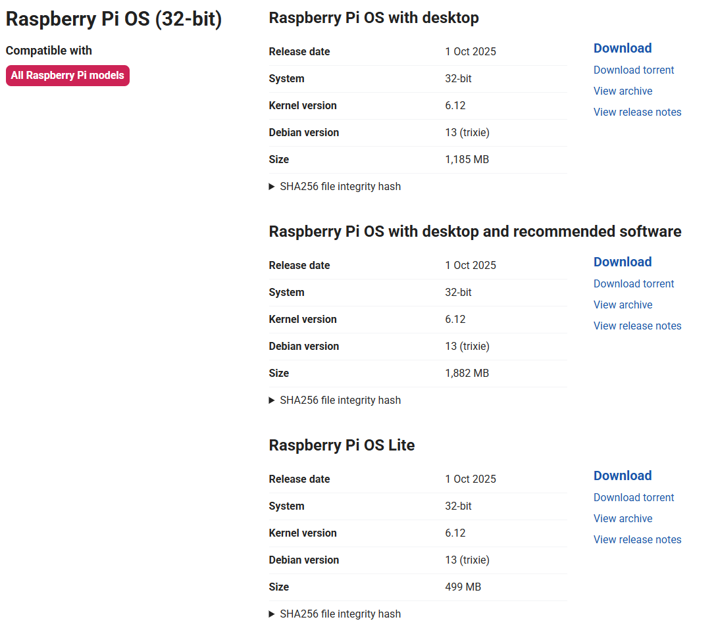
Task: Click the Raspberry Pi OS (32-bit) heading
Action: coord(114,19)
